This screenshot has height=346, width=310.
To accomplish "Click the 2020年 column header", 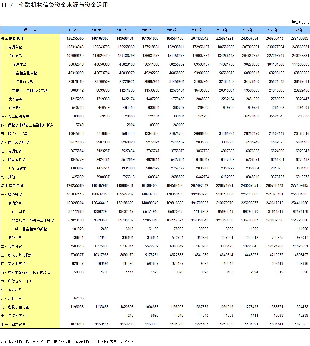I will click(x=197, y=30).
